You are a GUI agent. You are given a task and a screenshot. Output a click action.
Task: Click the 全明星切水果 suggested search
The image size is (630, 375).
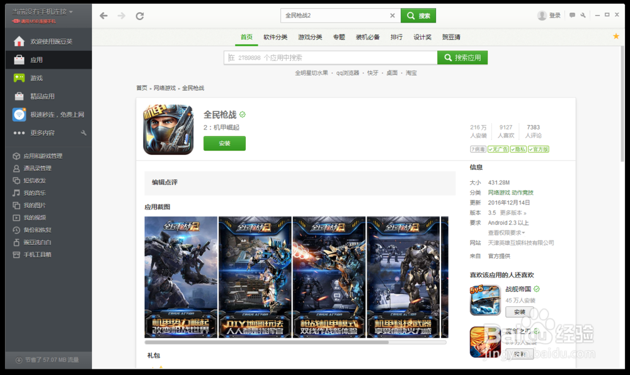tap(311, 73)
